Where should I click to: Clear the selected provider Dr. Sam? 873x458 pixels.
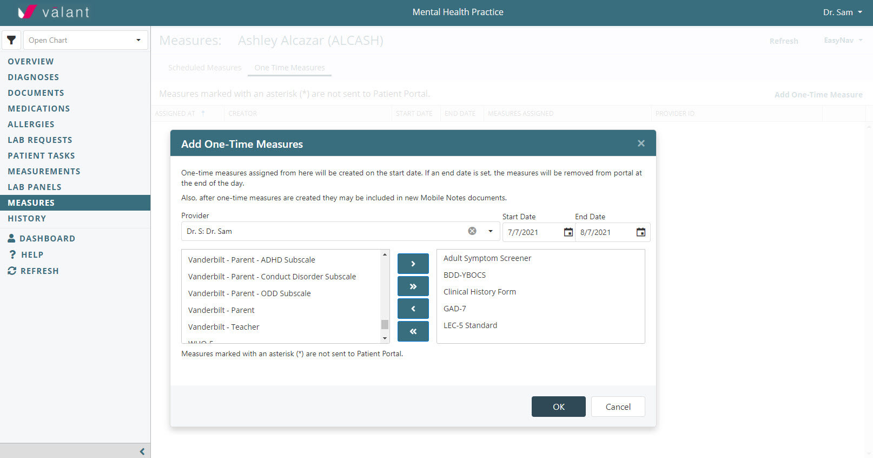point(472,231)
